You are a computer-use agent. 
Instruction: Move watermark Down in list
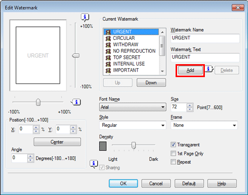tap(151, 83)
